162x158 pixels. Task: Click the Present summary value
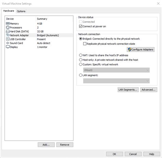click(x=41, y=39)
